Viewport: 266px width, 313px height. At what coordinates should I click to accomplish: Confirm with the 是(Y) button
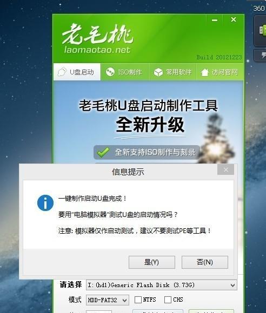point(152,262)
